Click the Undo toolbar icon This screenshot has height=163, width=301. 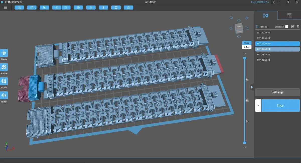(x=57, y=8)
